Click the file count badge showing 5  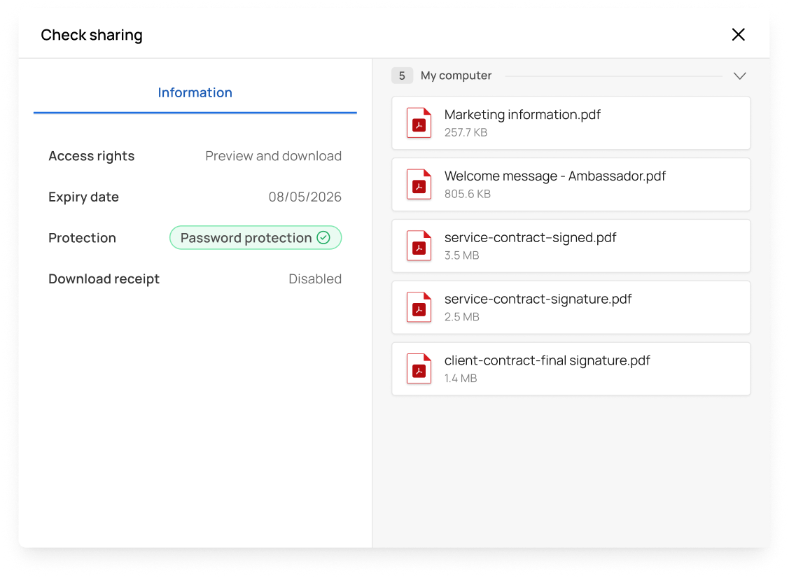pos(402,76)
